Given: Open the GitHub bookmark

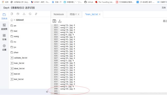Looking at the screenshot, I should click(89, 2).
